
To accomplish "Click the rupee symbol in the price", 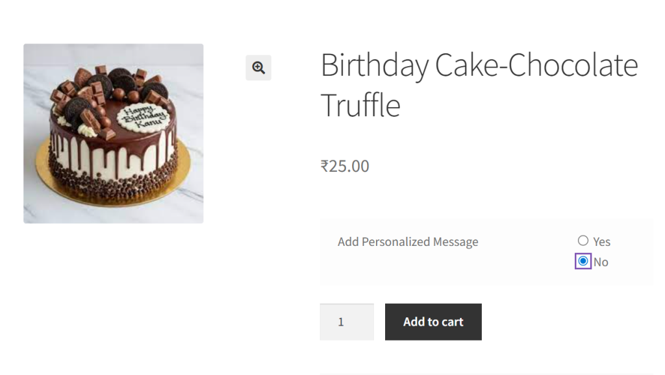I will coord(325,167).
